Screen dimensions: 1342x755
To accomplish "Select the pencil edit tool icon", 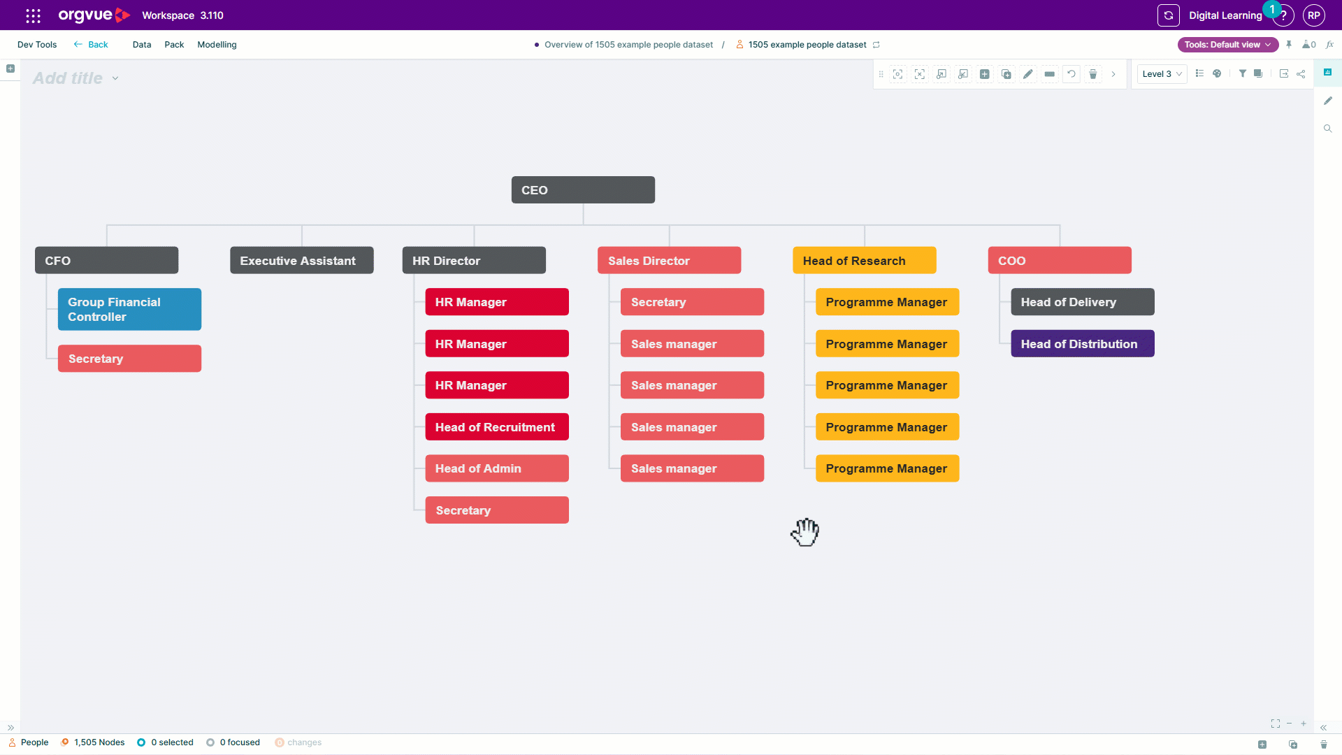I will [x=1027, y=74].
